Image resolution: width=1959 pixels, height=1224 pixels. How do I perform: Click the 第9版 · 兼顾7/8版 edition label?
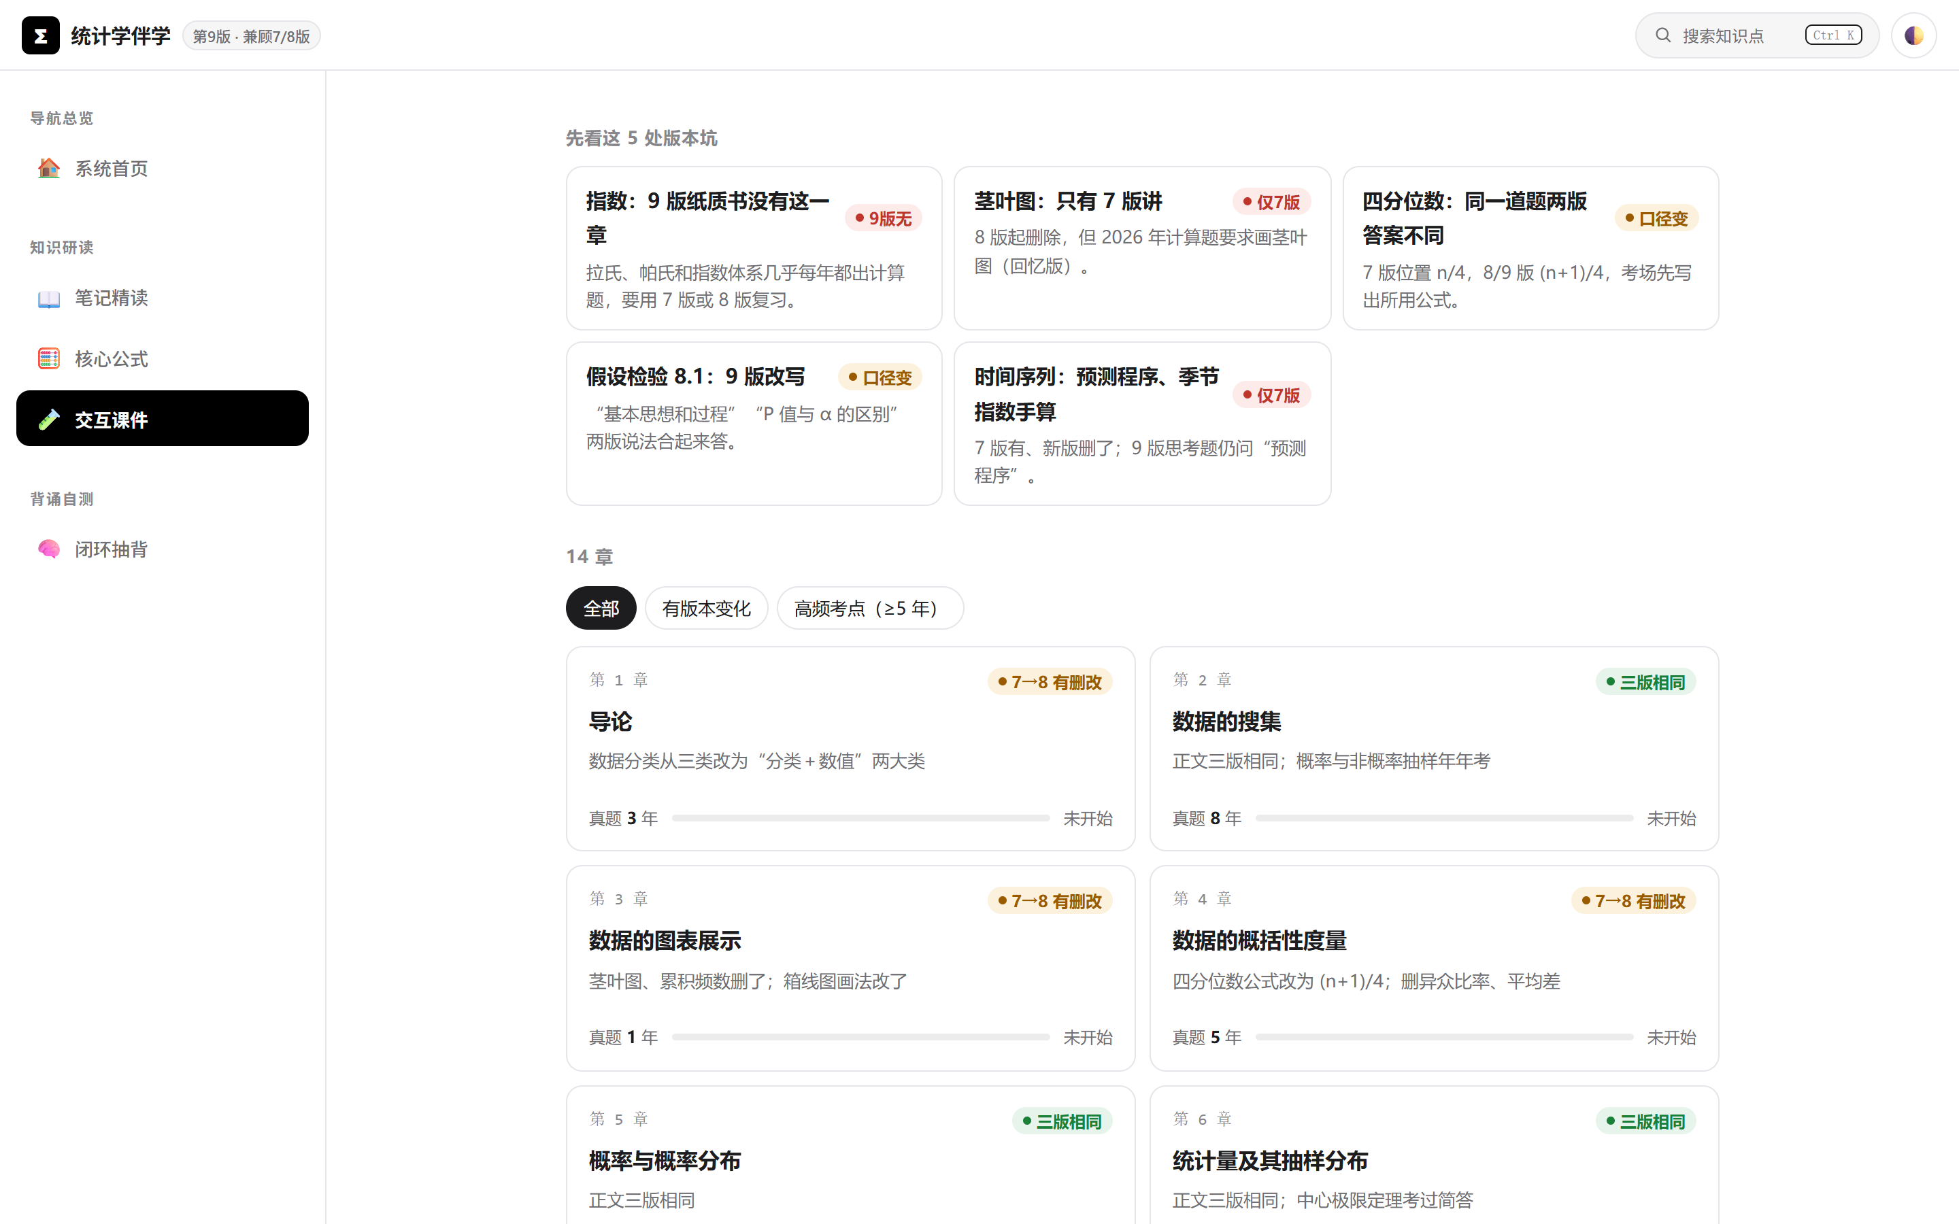(x=251, y=37)
